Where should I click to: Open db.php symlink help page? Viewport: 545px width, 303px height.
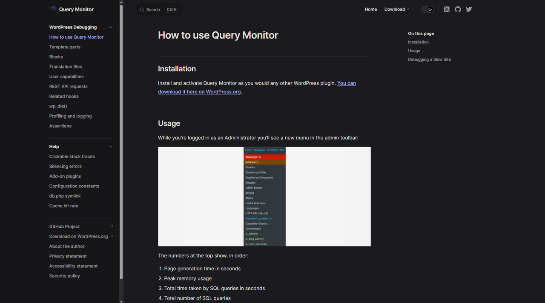[x=65, y=196]
